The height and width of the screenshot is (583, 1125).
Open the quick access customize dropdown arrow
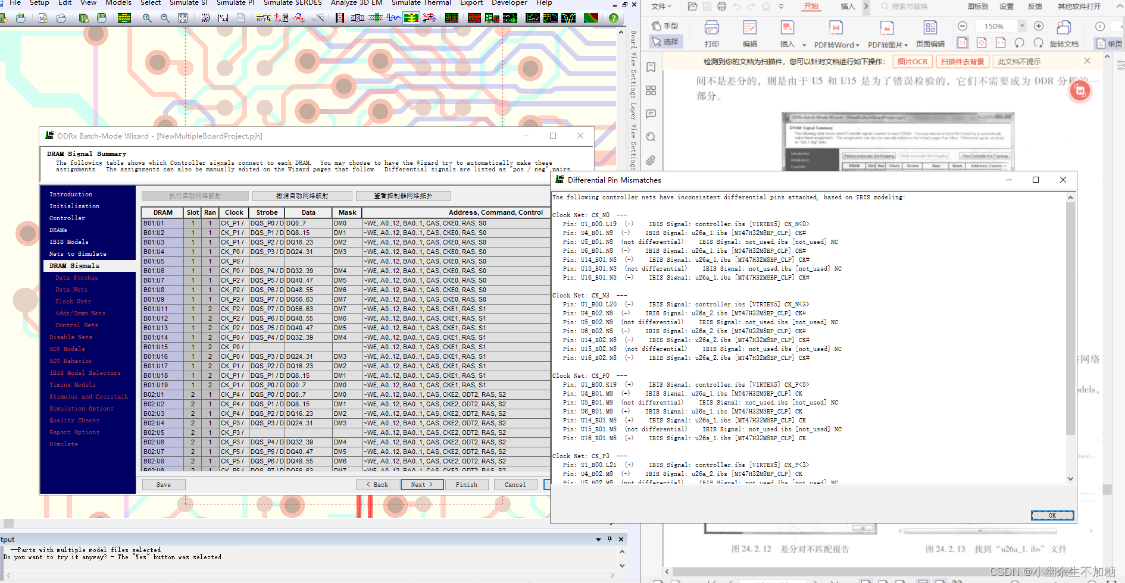click(781, 7)
